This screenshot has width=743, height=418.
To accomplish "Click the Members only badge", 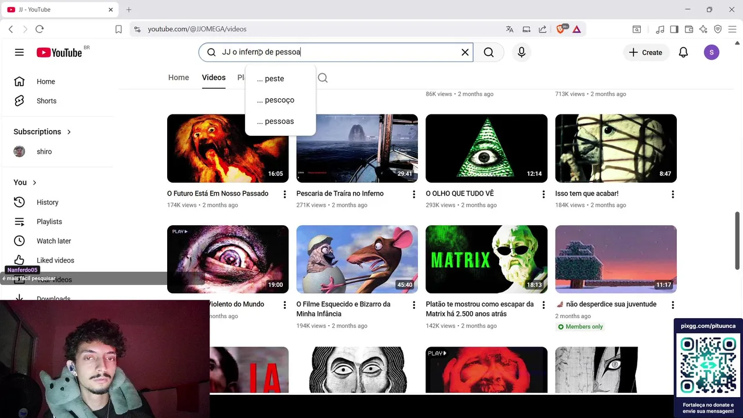I will coord(580,327).
